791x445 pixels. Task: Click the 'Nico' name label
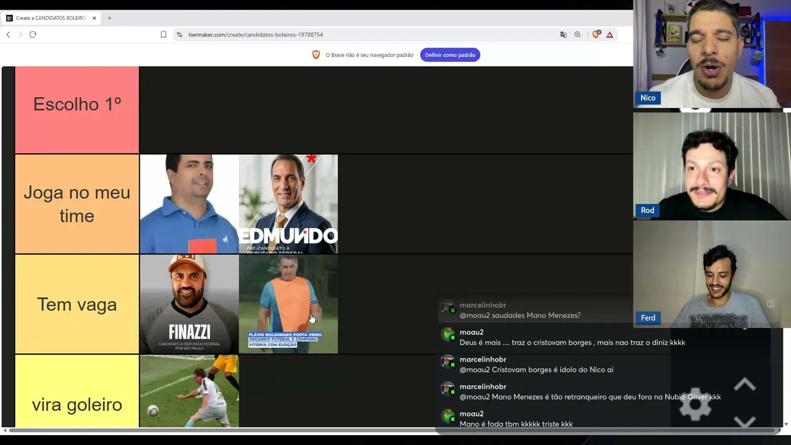pyautogui.click(x=648, y=98)
